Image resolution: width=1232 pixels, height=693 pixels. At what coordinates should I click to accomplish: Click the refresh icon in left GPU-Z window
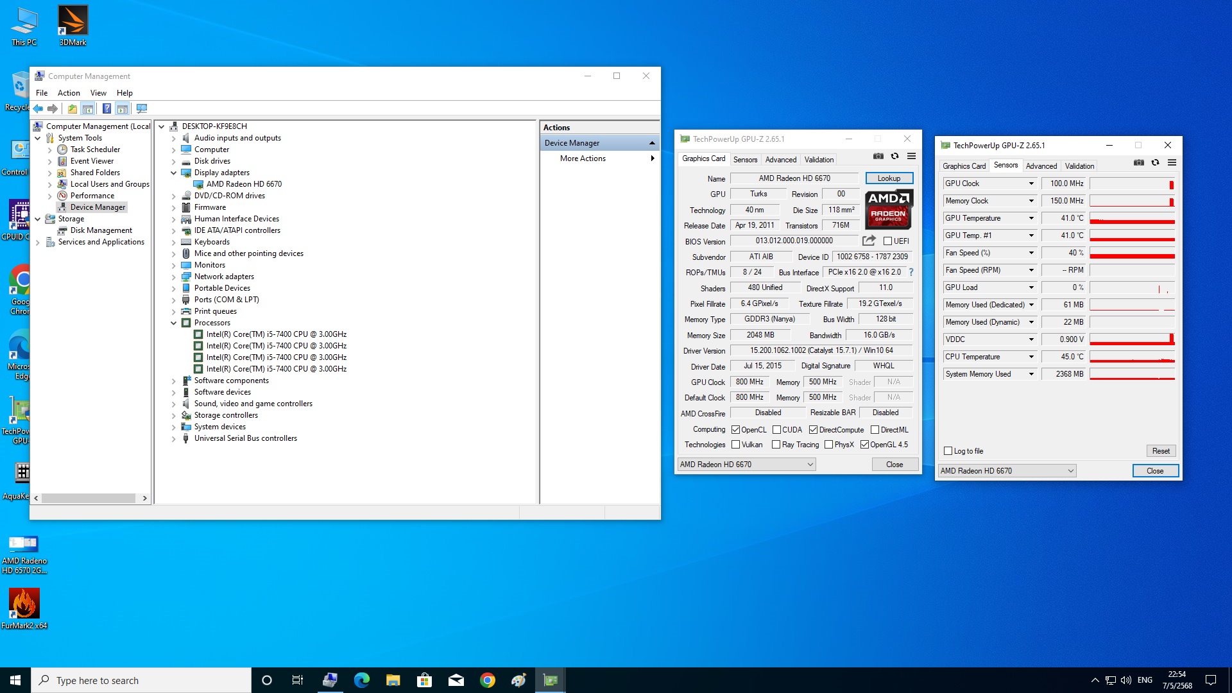pos(894,156)
